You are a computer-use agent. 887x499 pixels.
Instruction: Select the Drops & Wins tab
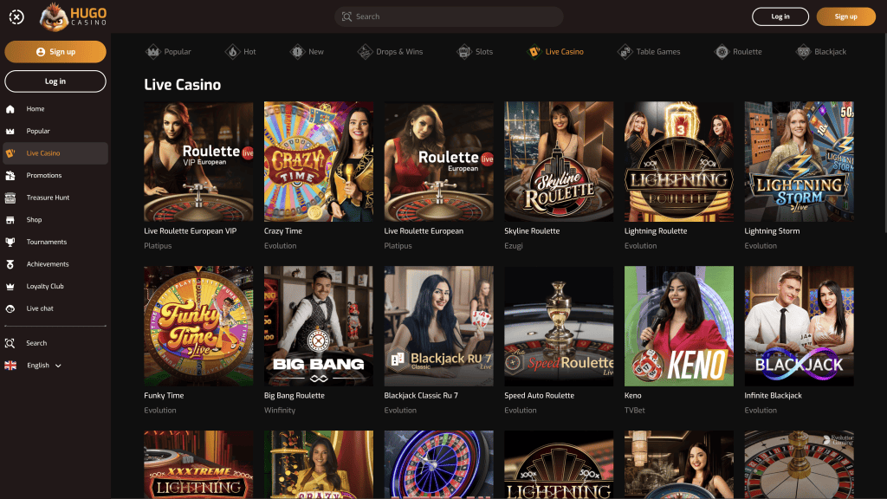click(391, 51)
